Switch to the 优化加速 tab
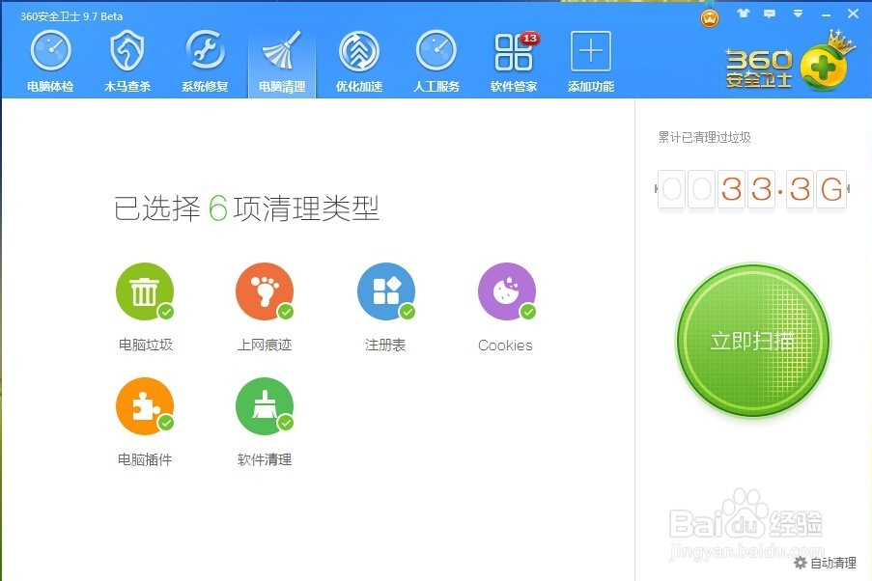Viewport: 872px width, 581px height. 358,58
